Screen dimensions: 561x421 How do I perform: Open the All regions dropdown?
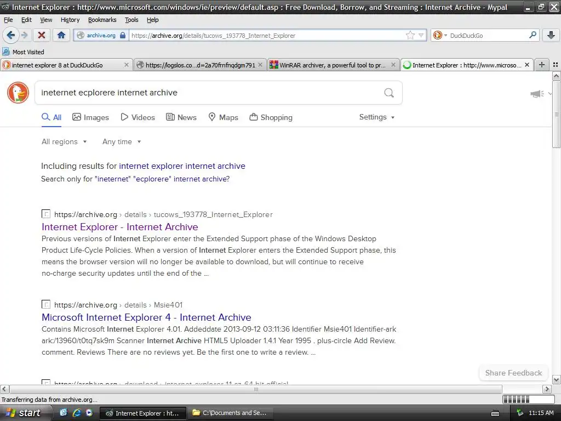click(64, 142)
